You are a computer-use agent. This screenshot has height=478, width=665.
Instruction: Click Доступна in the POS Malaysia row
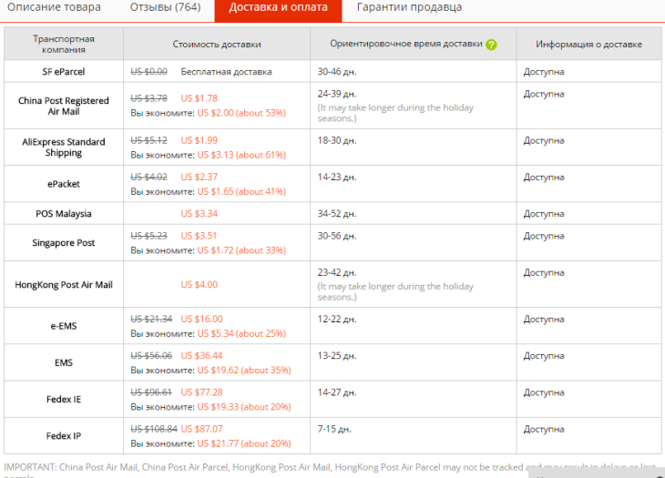(x=544, y=214)
